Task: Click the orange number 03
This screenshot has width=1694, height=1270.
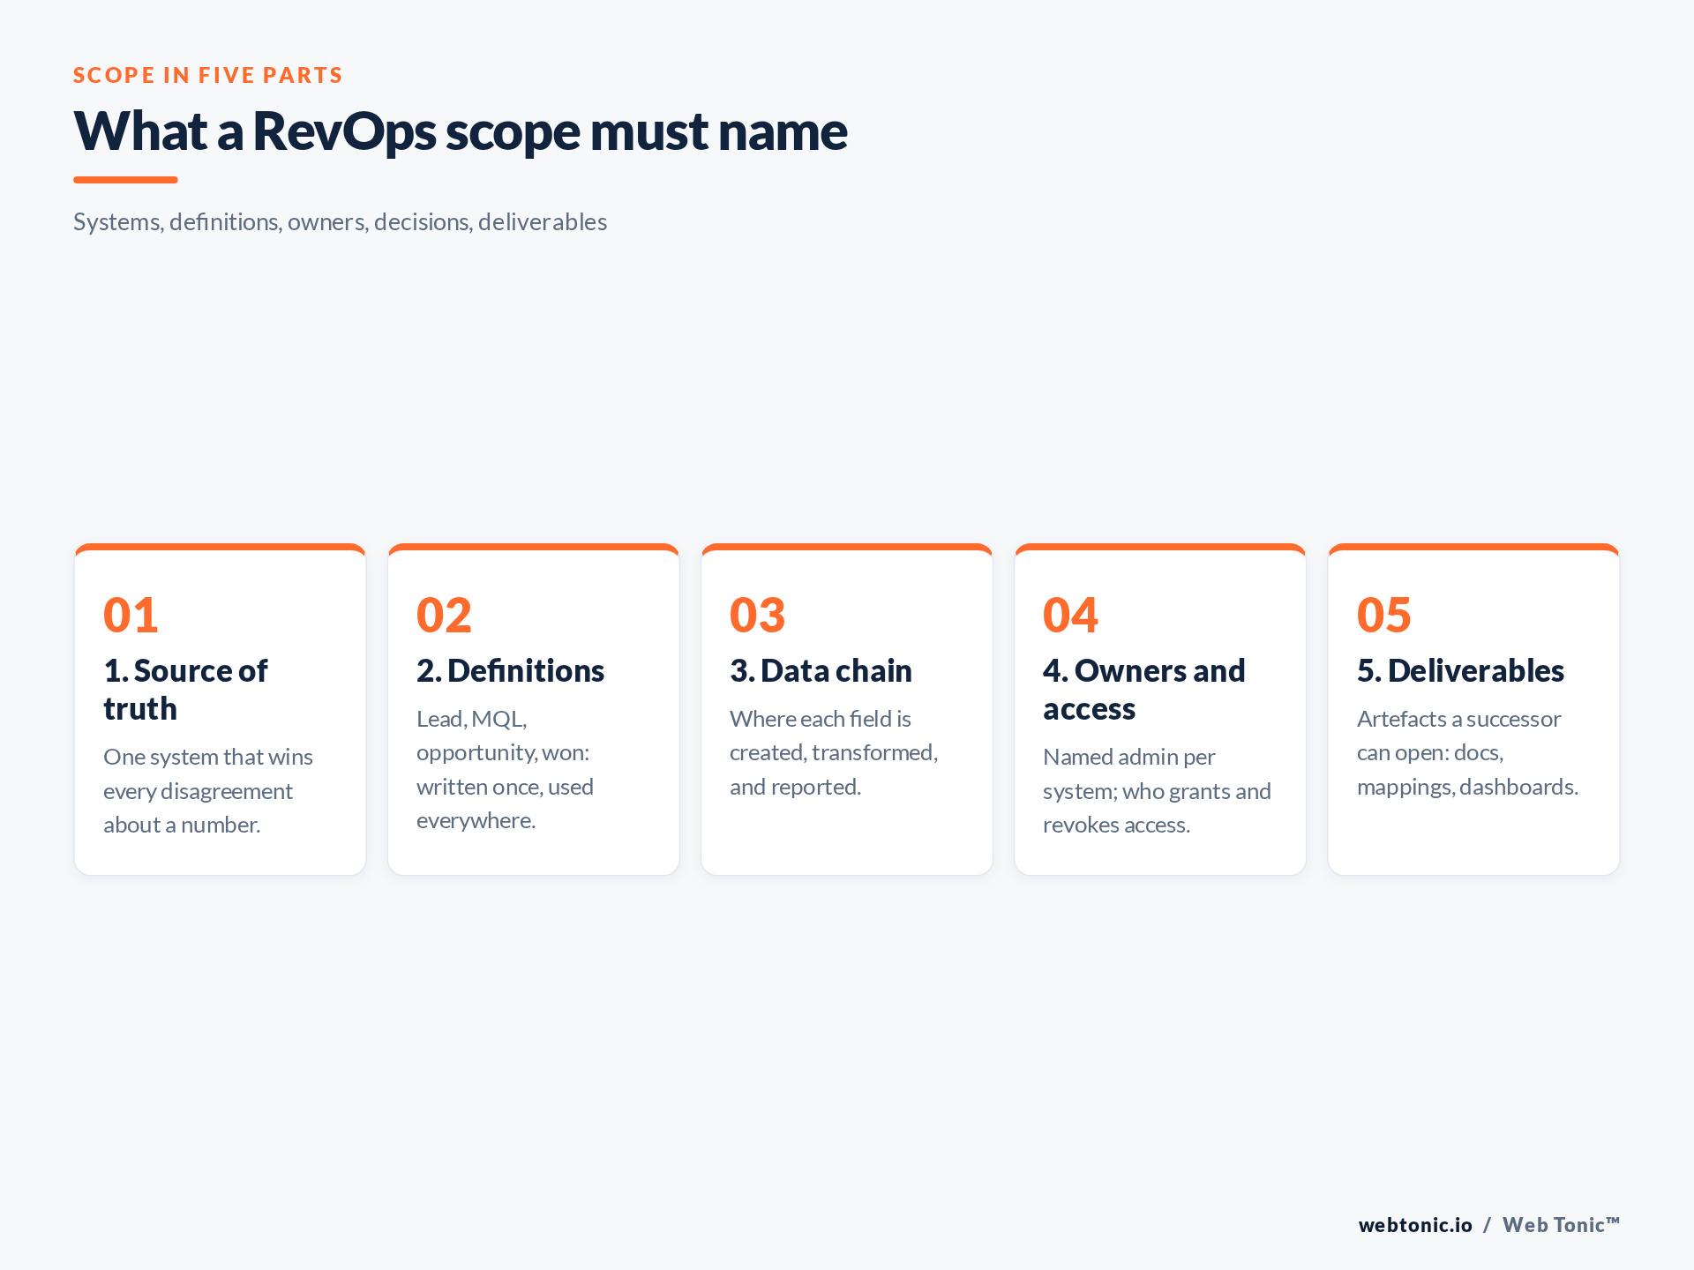Action: [757, 615]
